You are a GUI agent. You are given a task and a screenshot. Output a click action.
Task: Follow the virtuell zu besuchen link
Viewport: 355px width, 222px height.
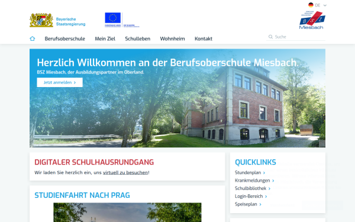125,173
